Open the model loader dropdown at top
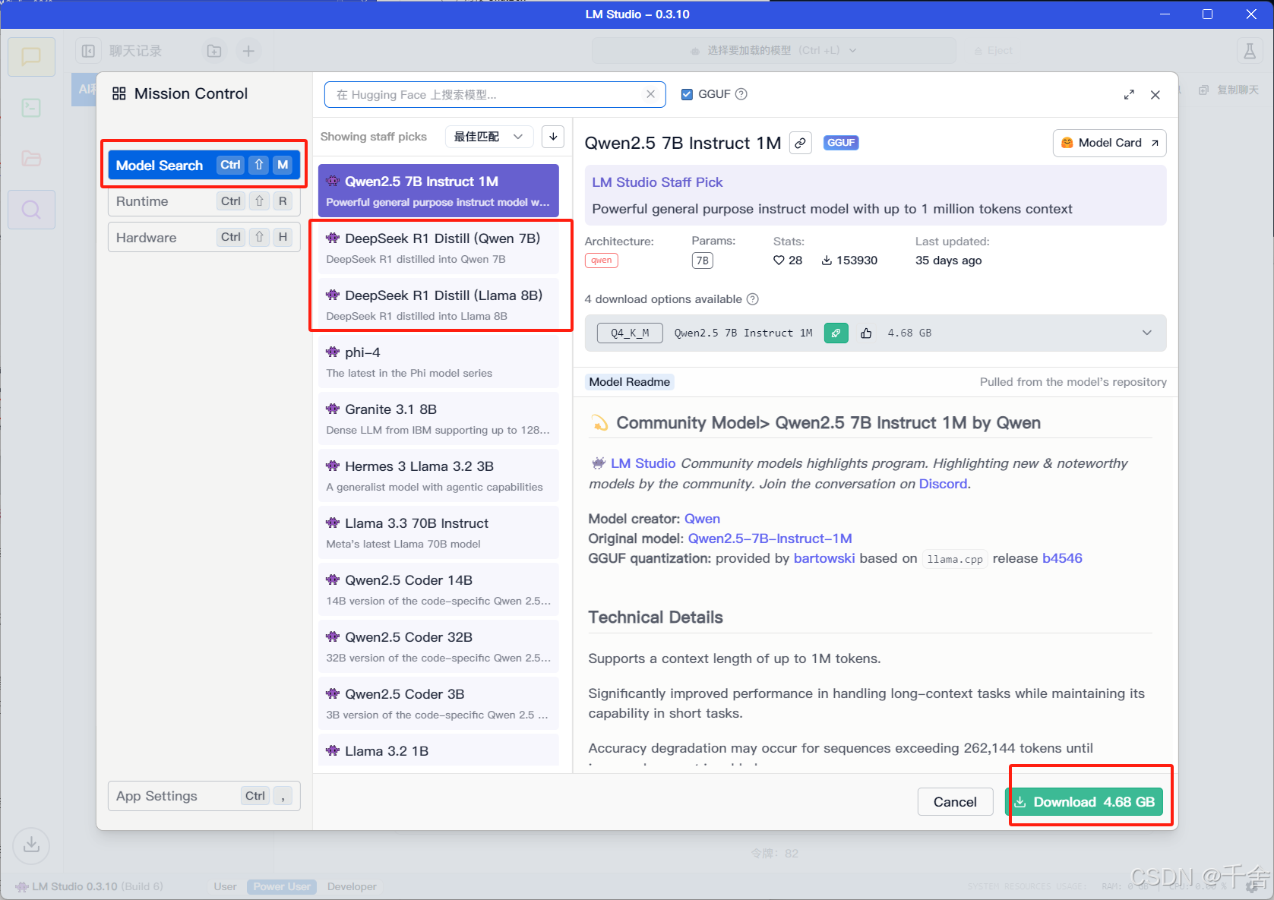1274x900 pixels. pos(773,51)
